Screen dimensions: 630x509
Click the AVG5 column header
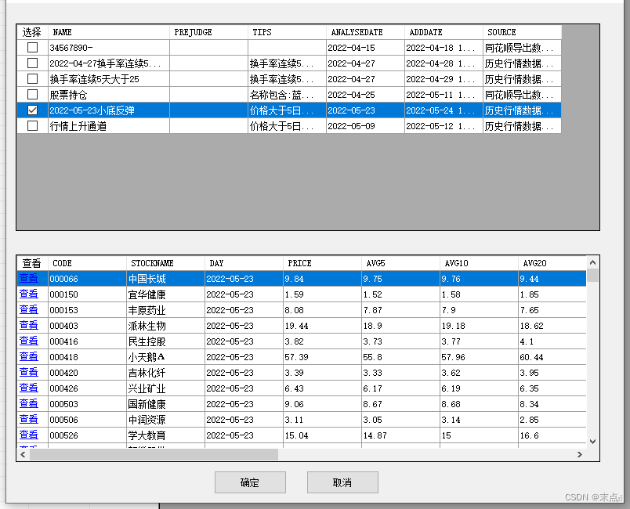tap(400, 263)
